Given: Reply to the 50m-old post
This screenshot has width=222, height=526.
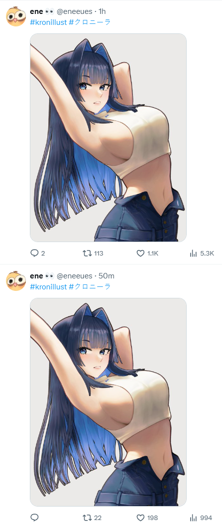Looking at the screenshot, I should (x=34, y=518).
